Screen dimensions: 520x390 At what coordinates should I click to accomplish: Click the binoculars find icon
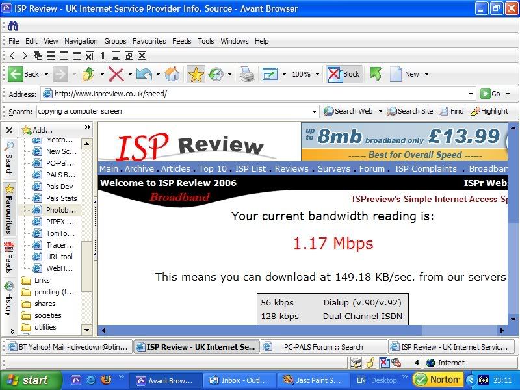coord(13,25)
